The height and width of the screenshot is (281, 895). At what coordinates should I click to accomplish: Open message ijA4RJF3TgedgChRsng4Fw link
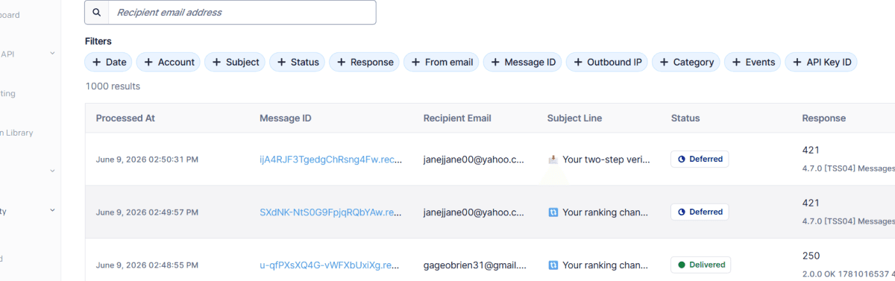330,160
